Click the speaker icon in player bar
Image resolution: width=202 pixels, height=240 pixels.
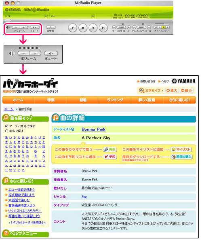(8, 28)
